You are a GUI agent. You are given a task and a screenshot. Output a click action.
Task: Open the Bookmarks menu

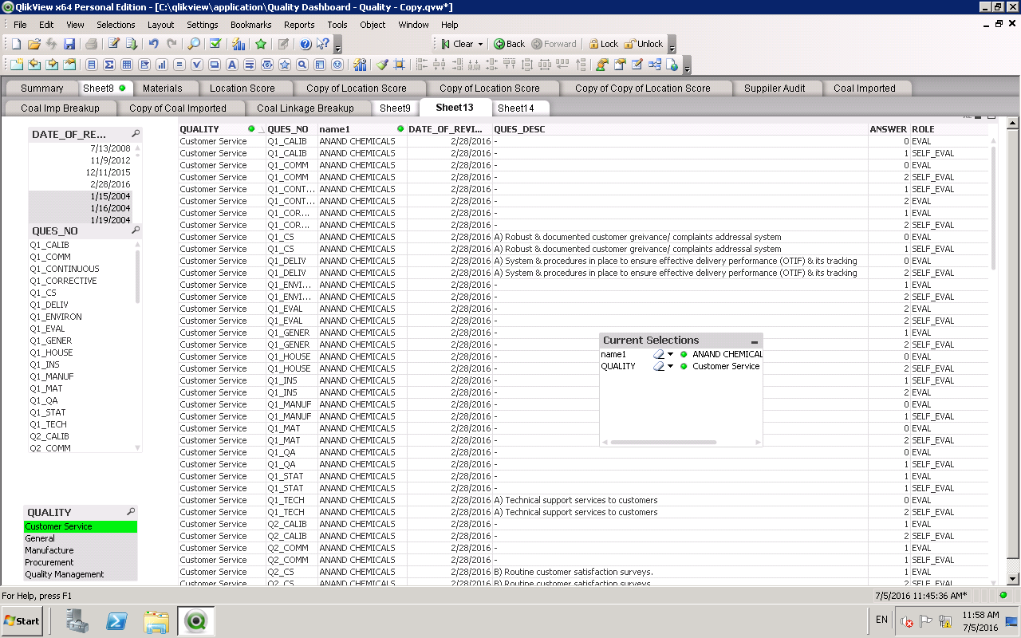point(250,25)
